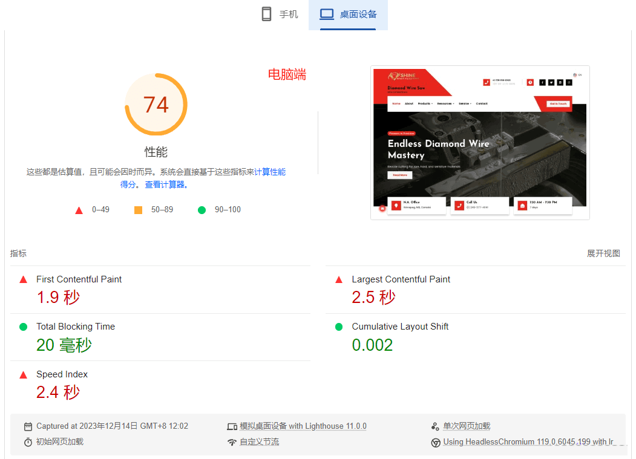Click the device icon beside 模拟桌面设备
Image resolution: width=636 pixels, height=459 pixels.
pos(232,426)
